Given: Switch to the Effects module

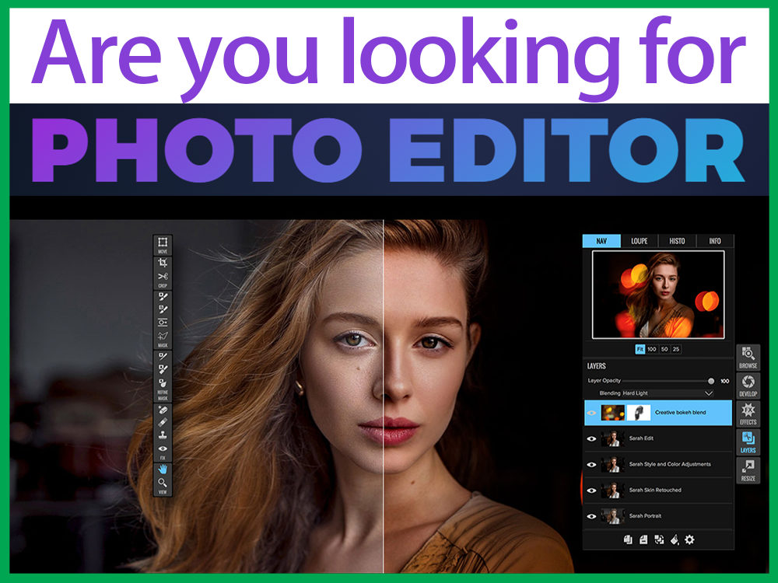Looking at the screenshot, I should click(x=748, y=413).
